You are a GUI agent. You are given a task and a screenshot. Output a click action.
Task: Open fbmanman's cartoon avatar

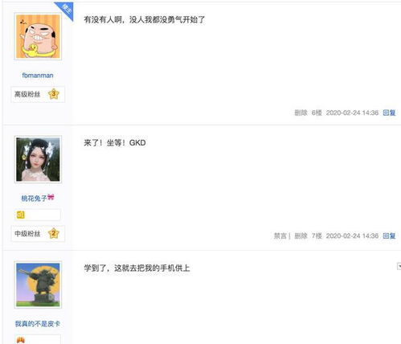(38, 36)
